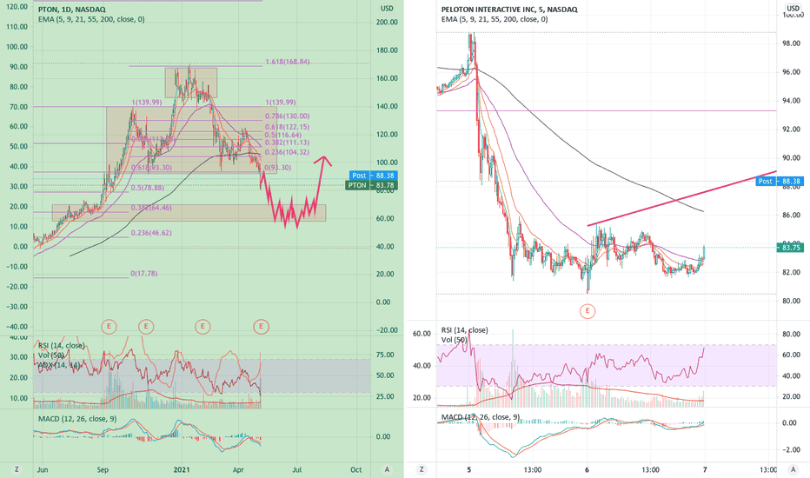Viewport: 810px width, 478px height.
Task: Click the 0.5(78.88) Fibonacci level label
Action: tap(147, 188)
